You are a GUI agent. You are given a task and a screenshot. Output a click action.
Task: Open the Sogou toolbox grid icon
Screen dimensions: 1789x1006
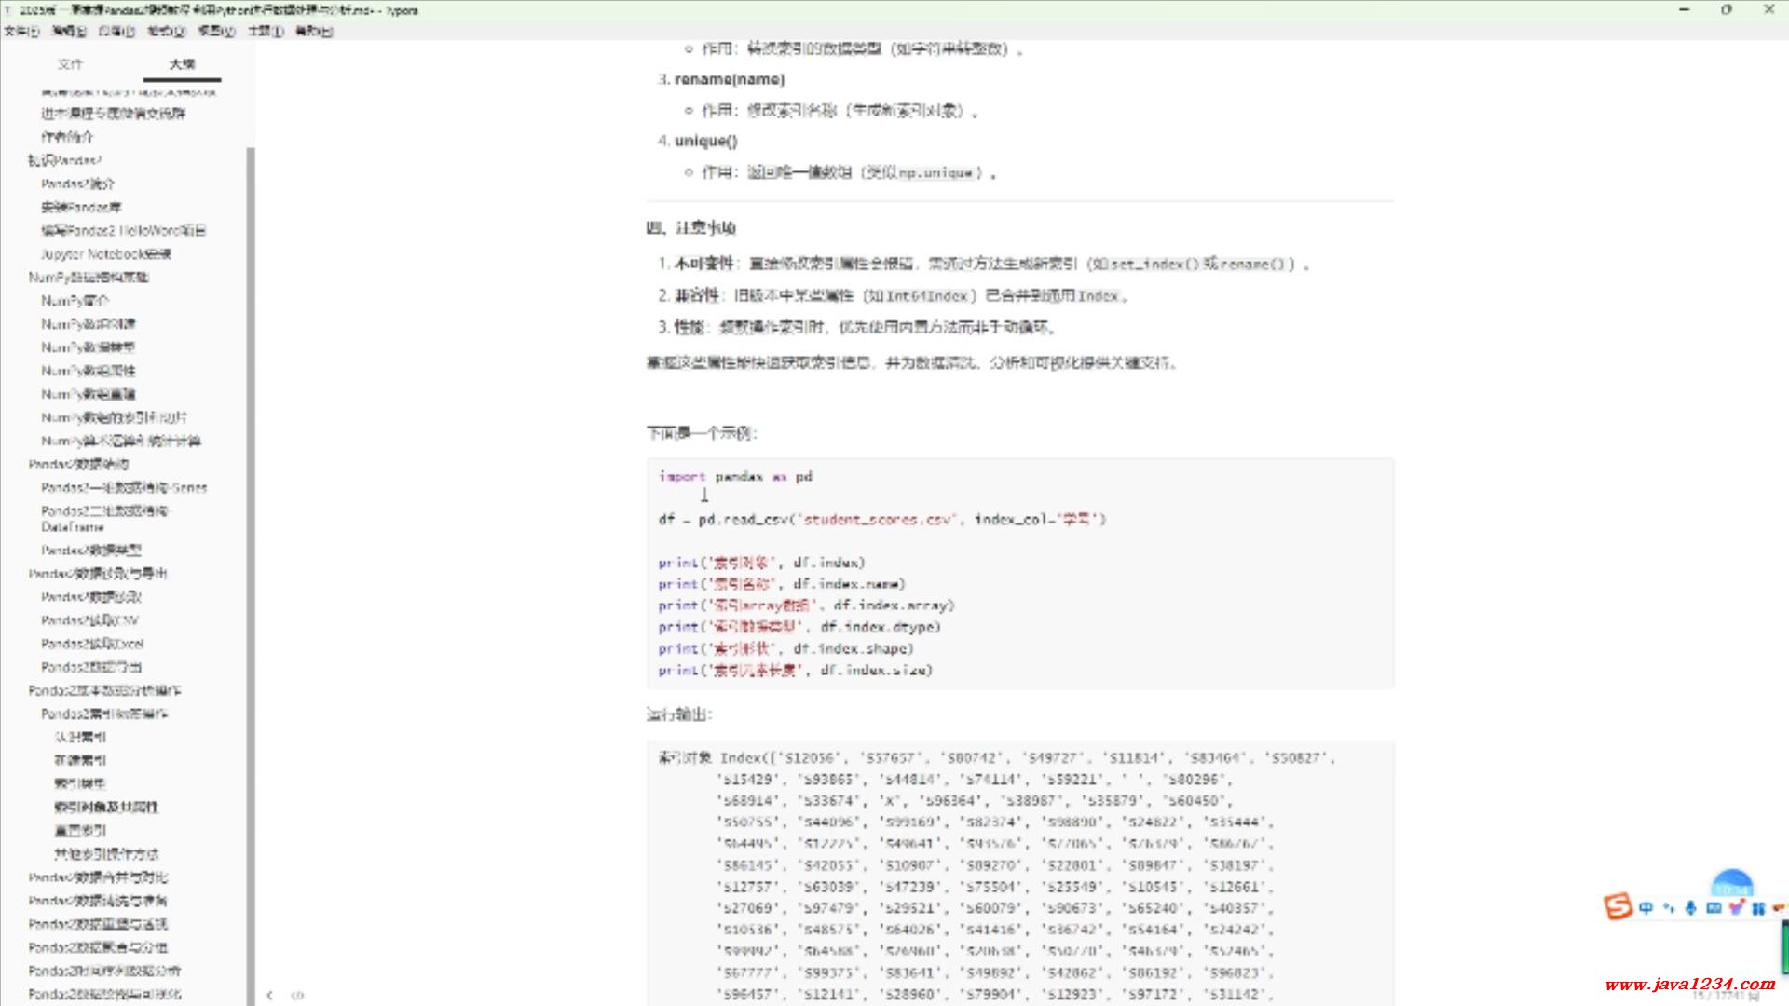click(x=1758, y=907)
